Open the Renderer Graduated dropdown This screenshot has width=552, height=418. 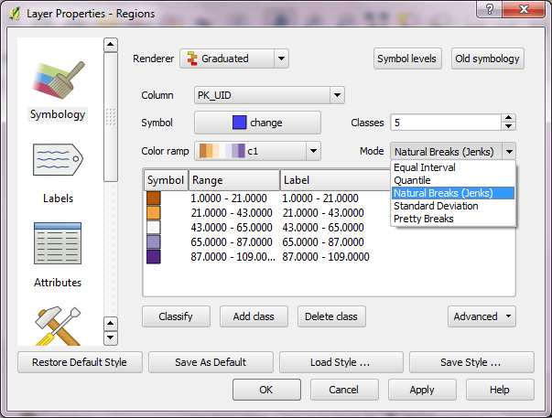(234, 59)
